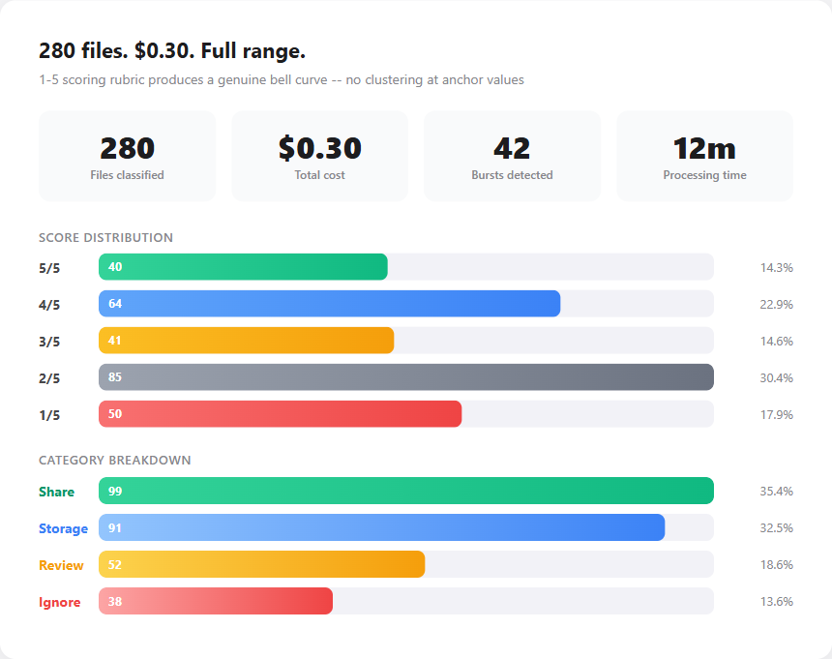
Task: Click the 280 Files classified card
Action: (128, 156)
